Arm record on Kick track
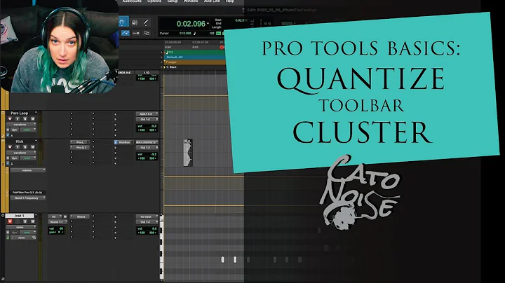505x283 pixels. point(10,147)
